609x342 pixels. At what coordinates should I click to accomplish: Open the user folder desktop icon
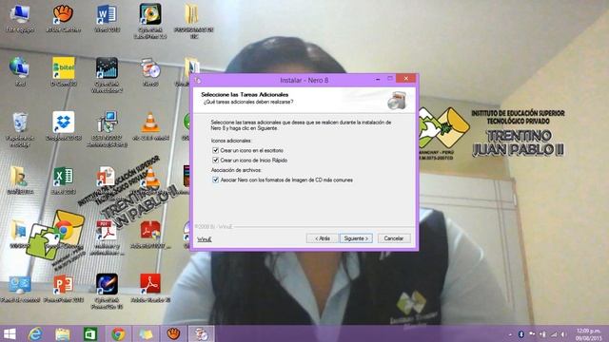(20, 180)
